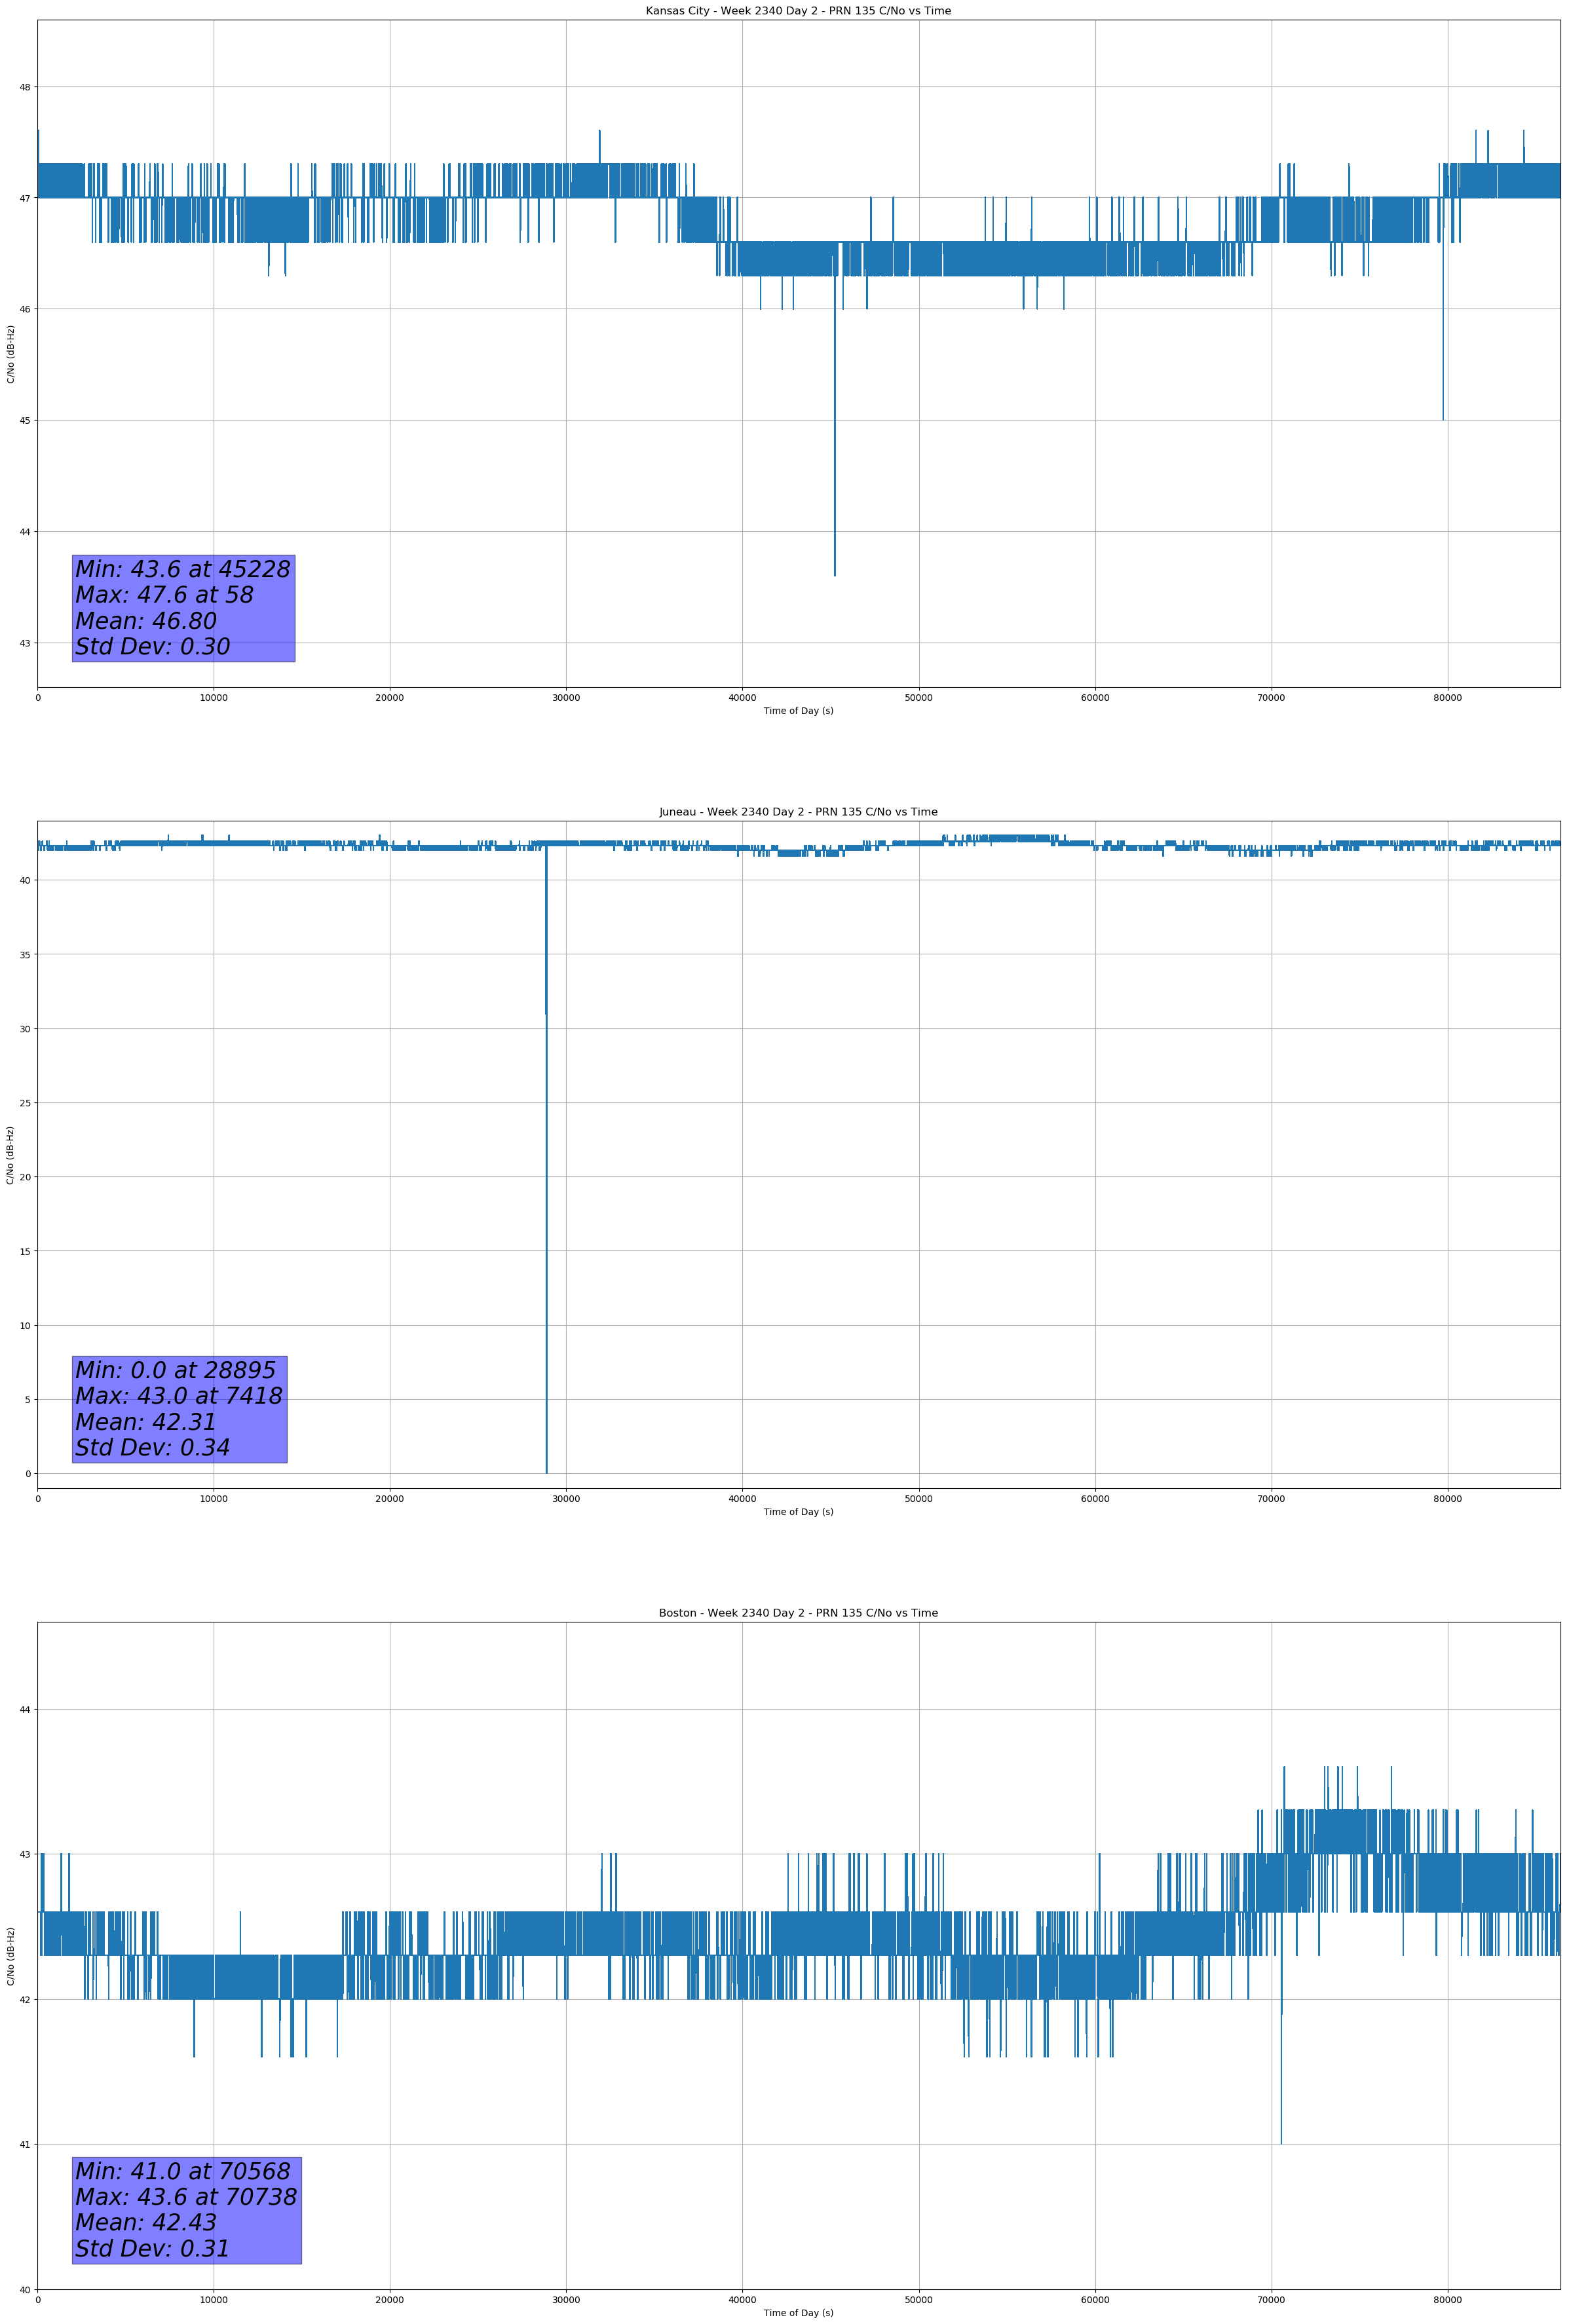Image resolution: width=1569 pixels, height=2324 pixels.
Task: Click Juneau statistics box showing Min 0.0
Action: [179, 1409]
